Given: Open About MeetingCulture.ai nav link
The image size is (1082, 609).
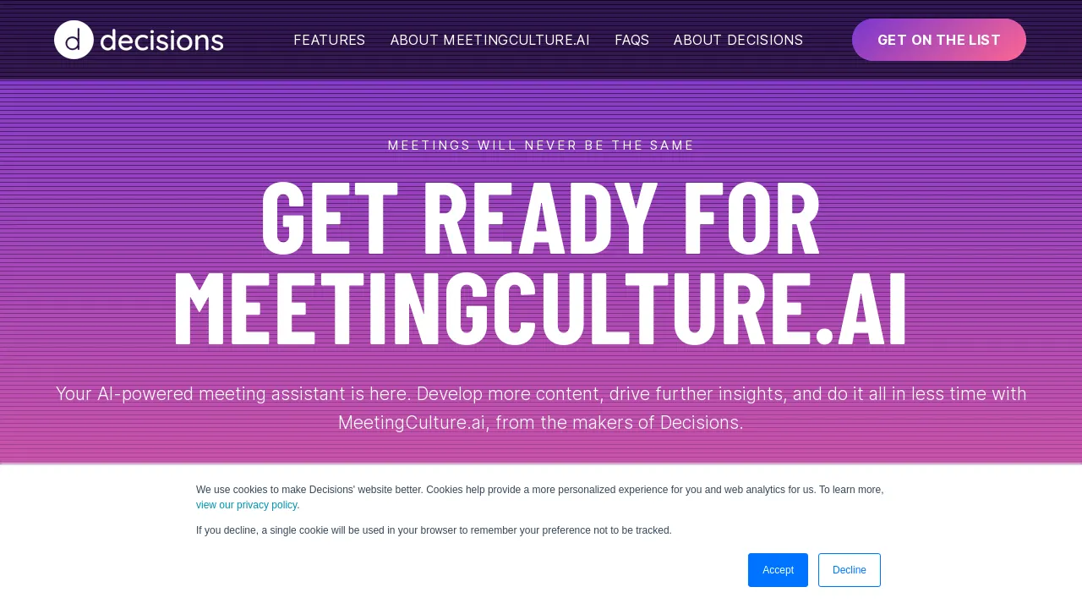Looking at the screenshot, I should coord(490,40).
